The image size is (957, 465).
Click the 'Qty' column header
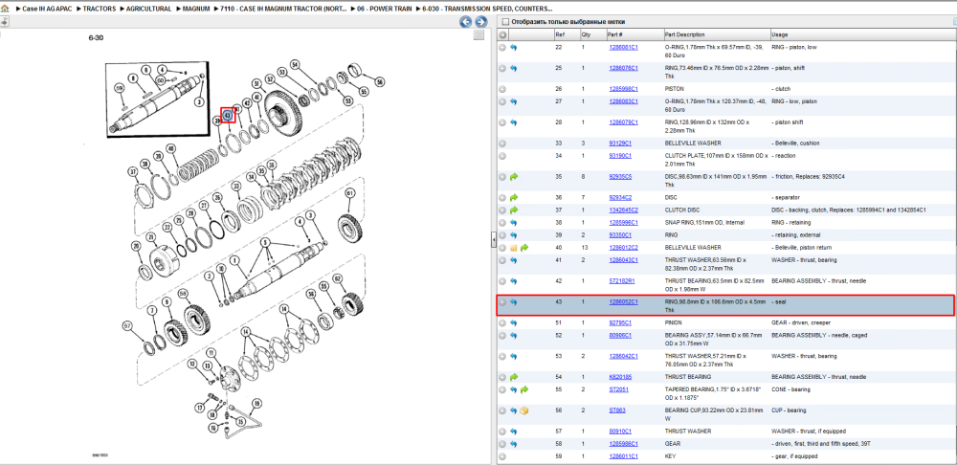click(x=586, y=34)
